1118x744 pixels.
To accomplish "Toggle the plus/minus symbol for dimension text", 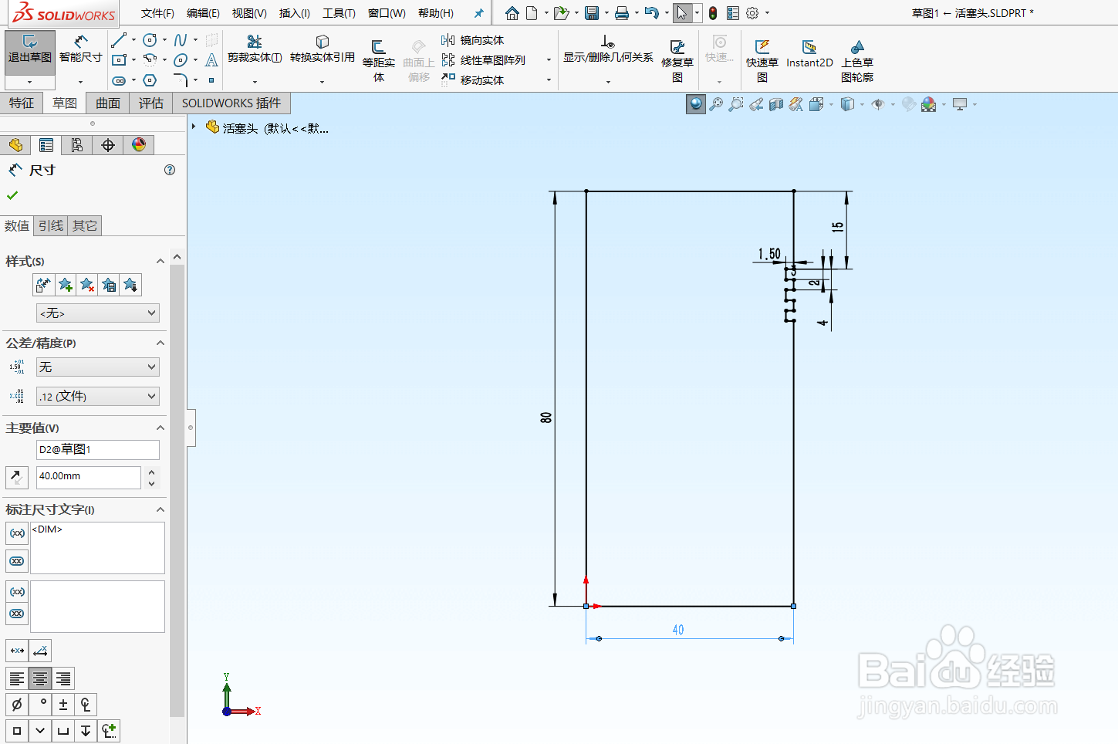I will 62,704.
